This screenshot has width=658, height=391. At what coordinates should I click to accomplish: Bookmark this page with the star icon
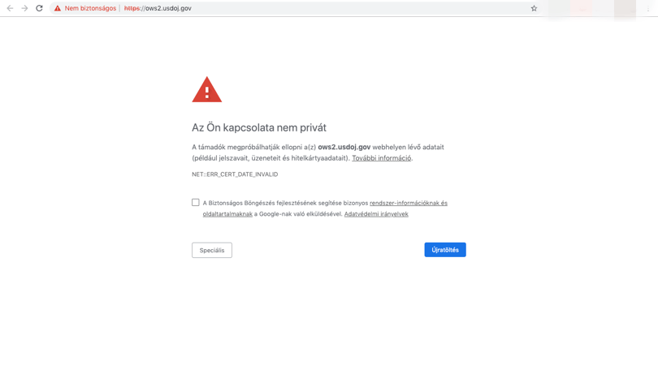click(534, 8)
